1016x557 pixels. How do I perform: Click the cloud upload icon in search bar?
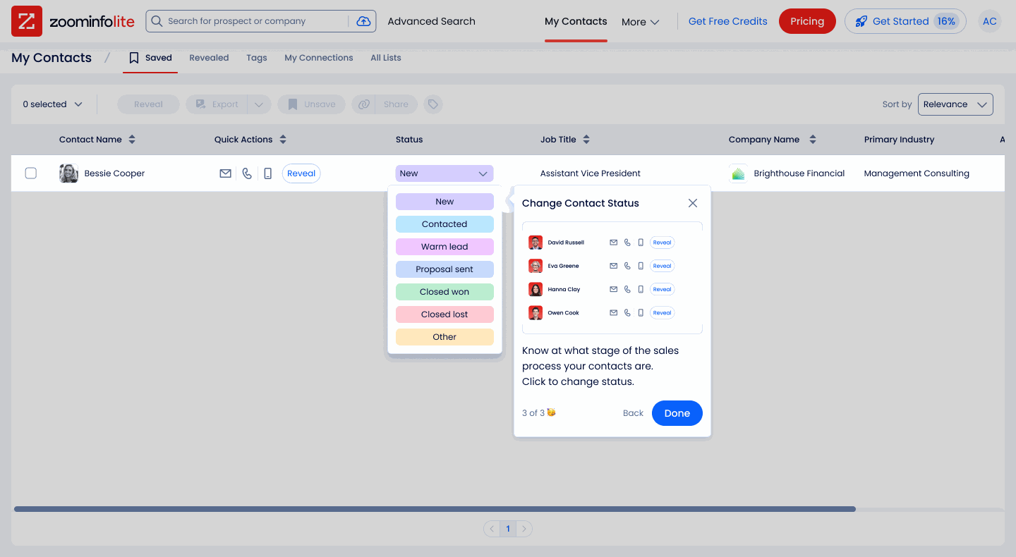pos(363,21)
